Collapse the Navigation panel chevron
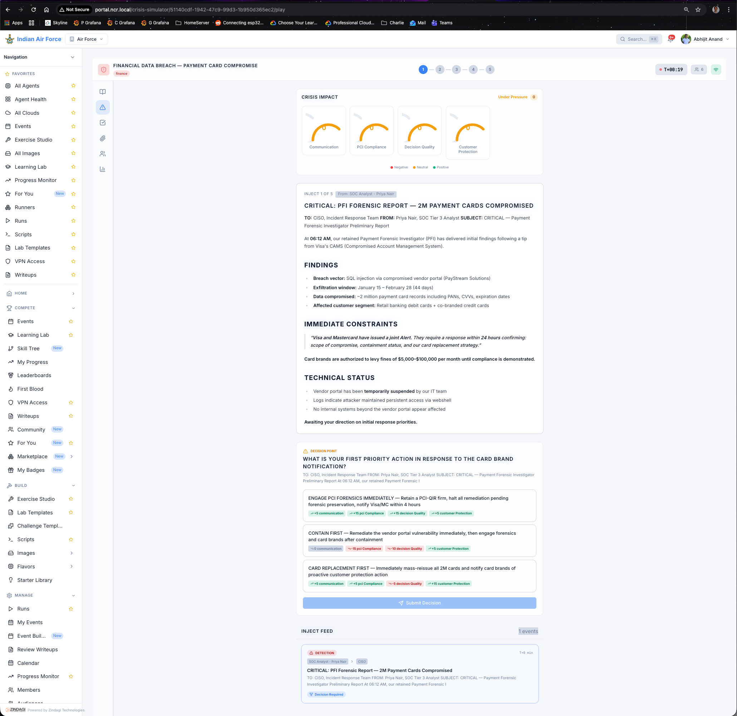Screen dimensions: 737x716 [x=73, y=57]
